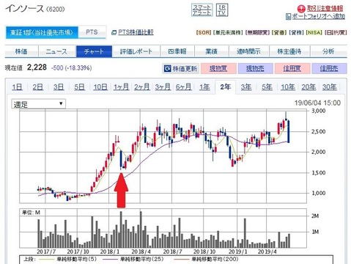
Task: Set chart period to 6ヶ月
Action: click(184, 87)
